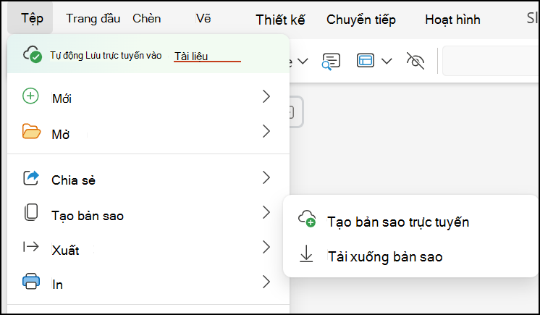Click the cloud-plus online copy icon
Viewport: 540px width, 315px height.
(307, 219)
